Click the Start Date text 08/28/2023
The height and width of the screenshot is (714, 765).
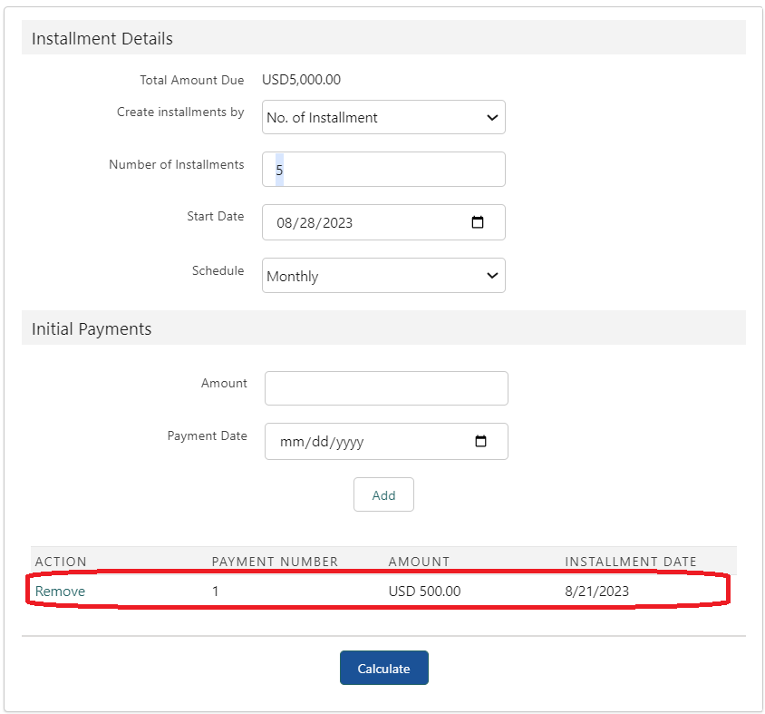pyautogui.click(x=315, y=223)
